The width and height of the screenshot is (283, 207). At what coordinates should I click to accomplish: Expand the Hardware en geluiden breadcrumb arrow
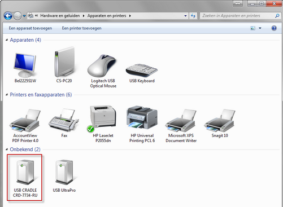pos(84,16)
